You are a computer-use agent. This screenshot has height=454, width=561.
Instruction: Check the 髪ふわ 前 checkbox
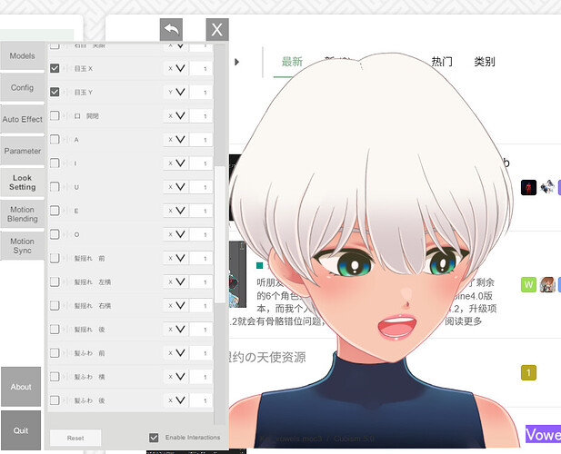(x=55, y=353)
